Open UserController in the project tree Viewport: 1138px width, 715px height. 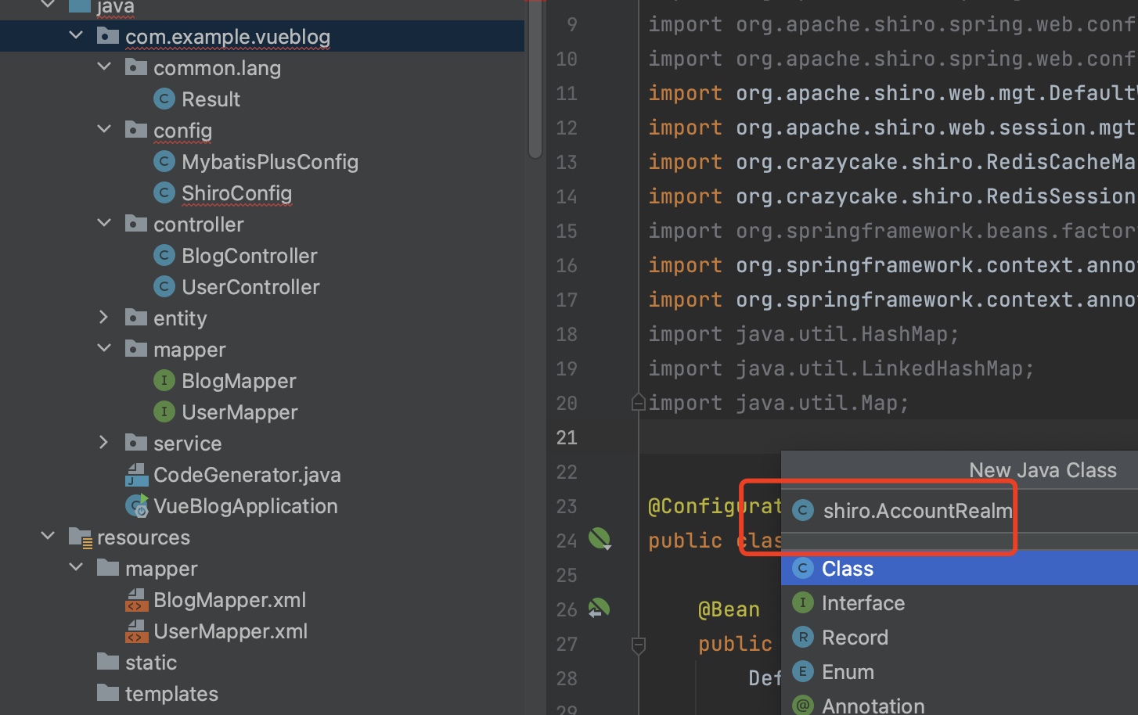250,287
